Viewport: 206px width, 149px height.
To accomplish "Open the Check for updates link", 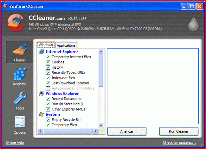I will click(179, 142).
